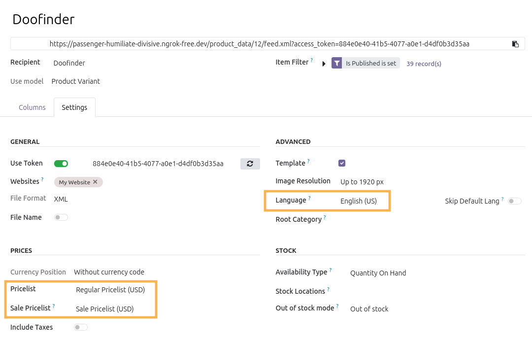Show help for Sale Pricelist

[54, 306]
